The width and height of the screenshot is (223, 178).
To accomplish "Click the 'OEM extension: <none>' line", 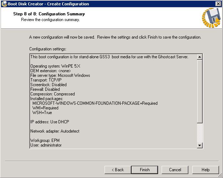I will click(x=51, y=71).
